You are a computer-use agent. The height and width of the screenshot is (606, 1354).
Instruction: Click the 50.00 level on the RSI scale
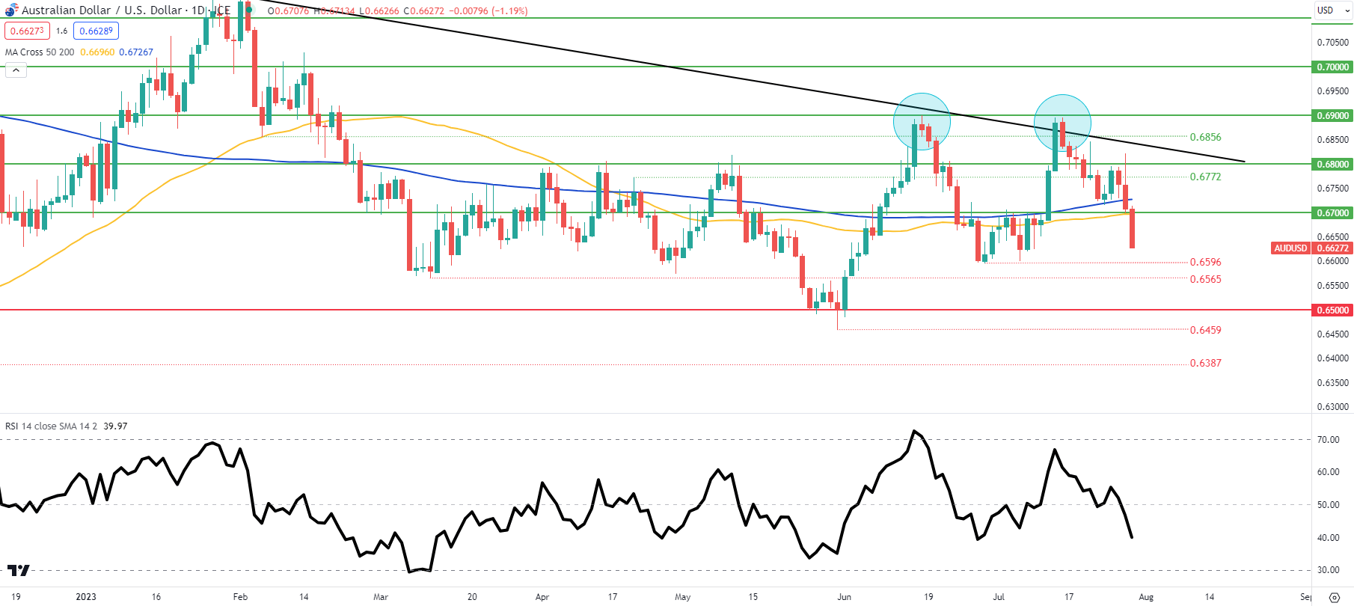[x=1329, y=505]
